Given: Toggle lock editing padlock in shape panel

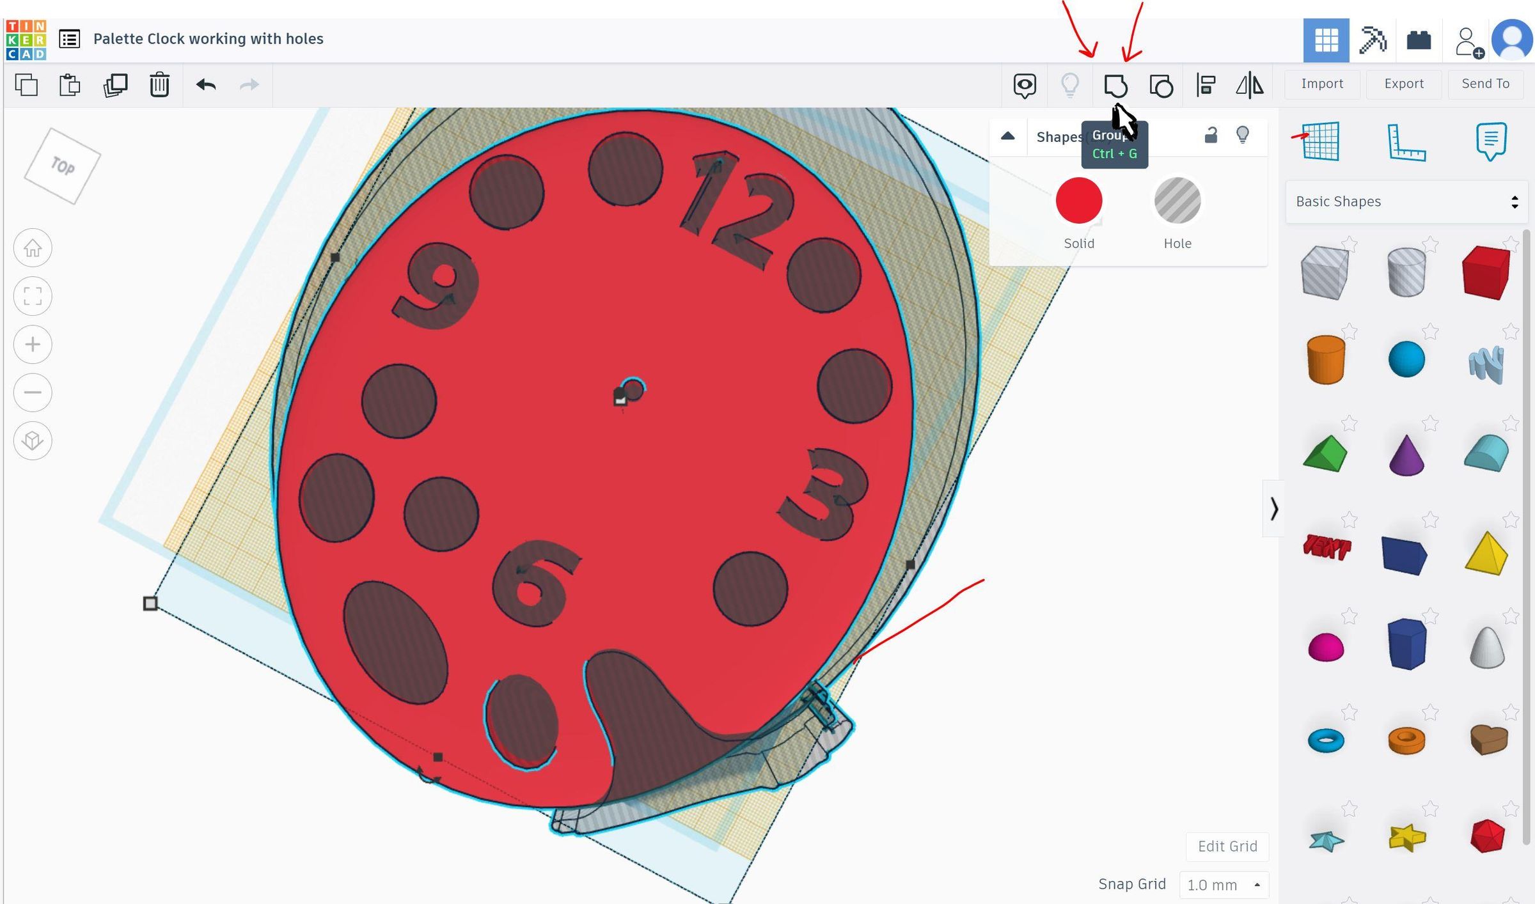Looking at the screenshot, I should [x=1210, y=136].
